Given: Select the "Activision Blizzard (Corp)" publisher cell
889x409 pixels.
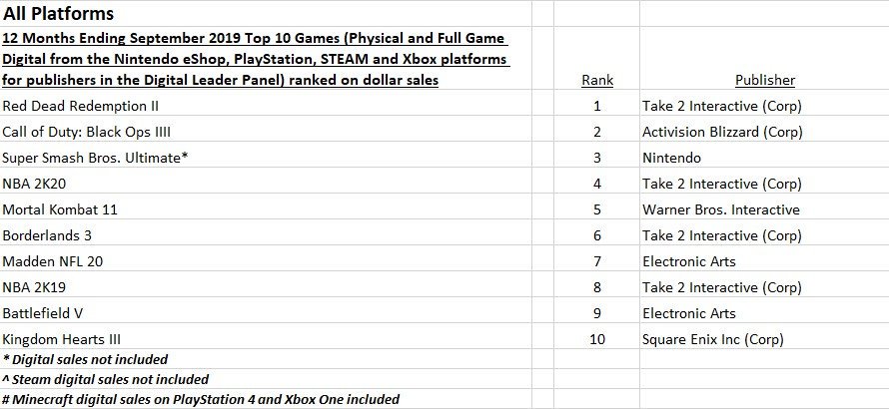Looking at the screenshot, I should point(724,132).
